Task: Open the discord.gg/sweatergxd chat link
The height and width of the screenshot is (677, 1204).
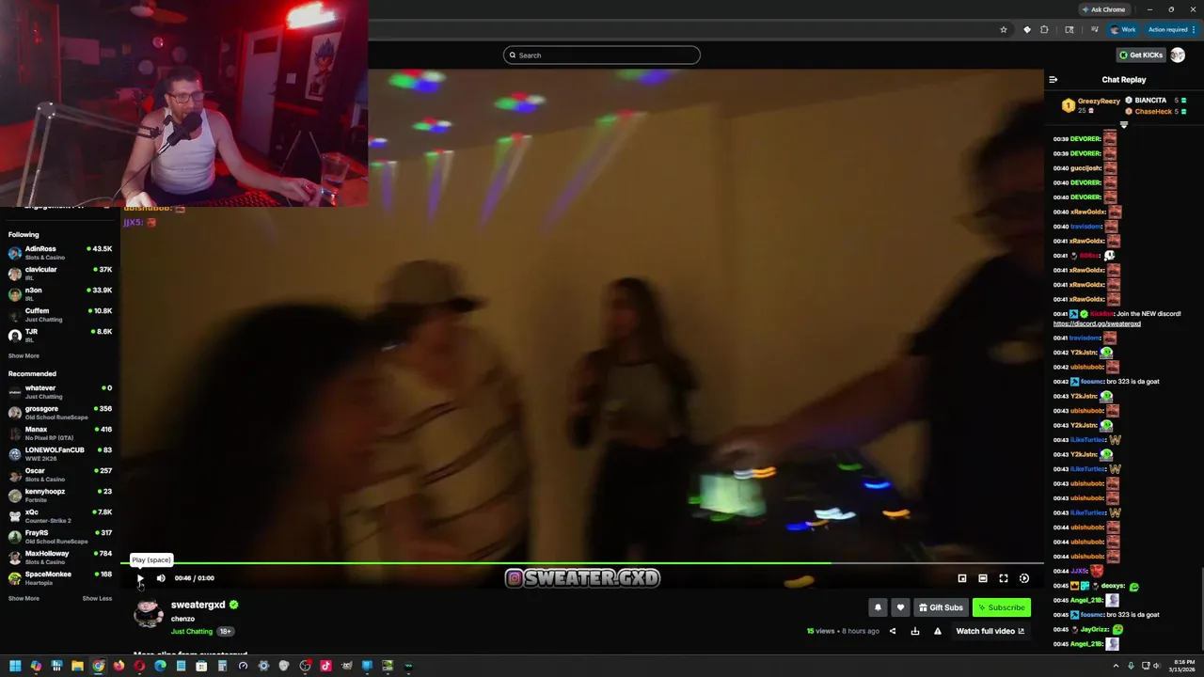Action: [1097, 323]
